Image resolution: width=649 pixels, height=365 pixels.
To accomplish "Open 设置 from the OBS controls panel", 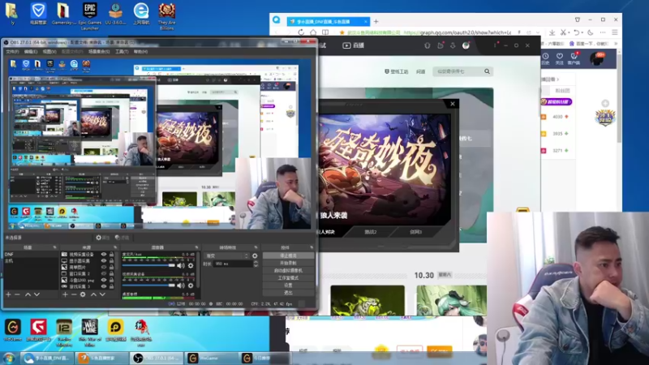I will [x=288, y=286].
